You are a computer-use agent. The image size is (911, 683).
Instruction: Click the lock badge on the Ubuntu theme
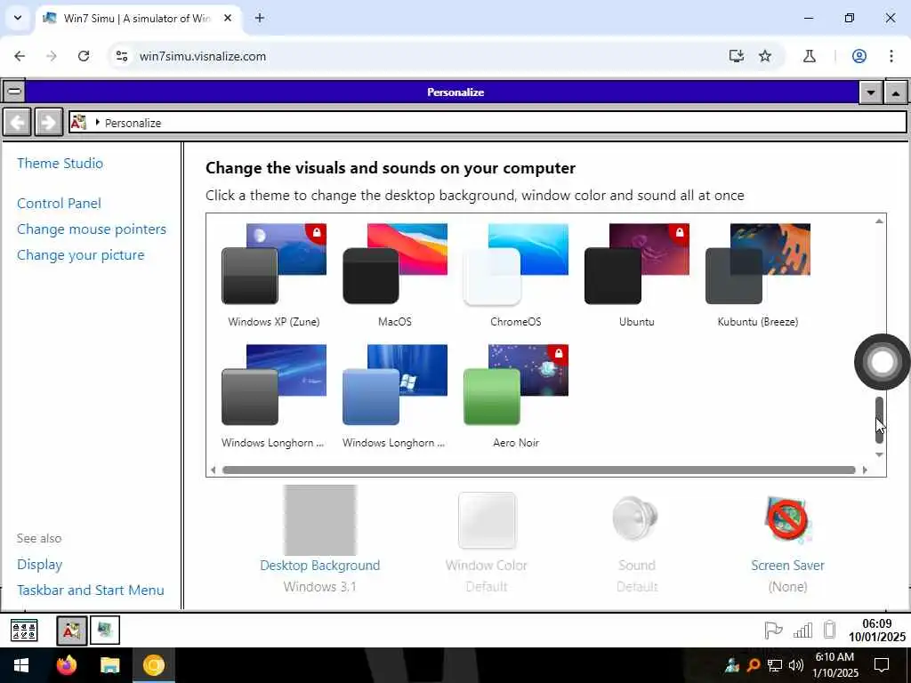[x=679, y=233]
